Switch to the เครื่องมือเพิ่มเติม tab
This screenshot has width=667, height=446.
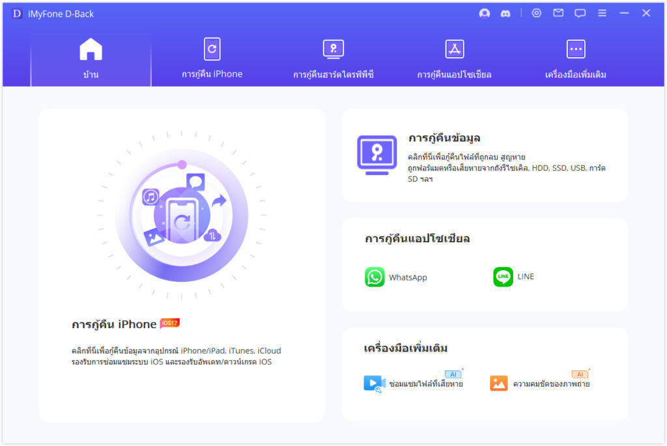tap(576, 59)
